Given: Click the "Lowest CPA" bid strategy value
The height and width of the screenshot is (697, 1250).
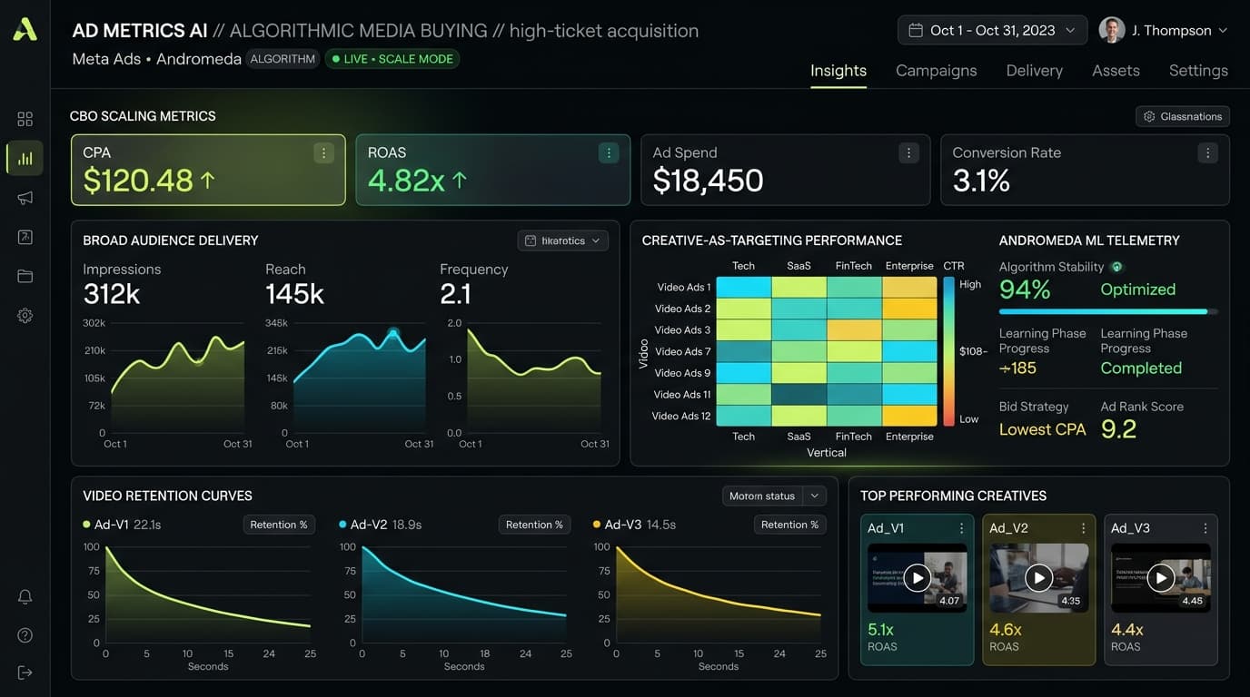Looking at the screenshot, I should pos(1042,429).
